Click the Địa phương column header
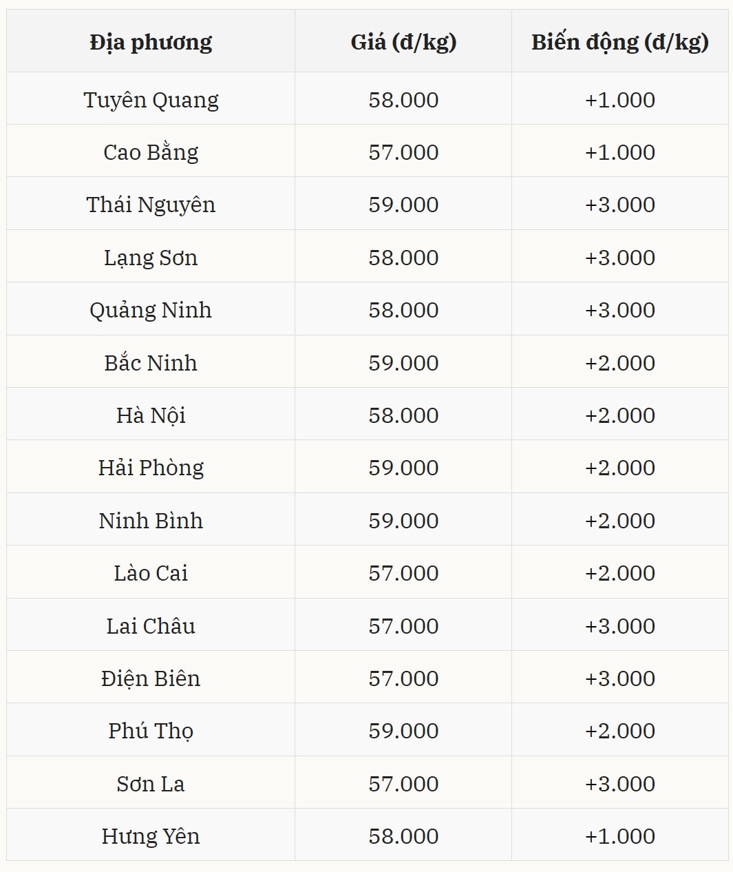The image size is (733, 872). pos(151,42)
